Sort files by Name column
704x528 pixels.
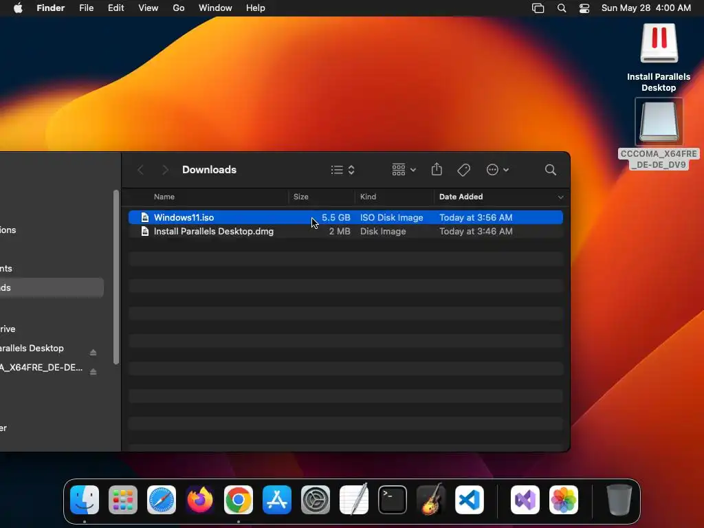[164, 197]
